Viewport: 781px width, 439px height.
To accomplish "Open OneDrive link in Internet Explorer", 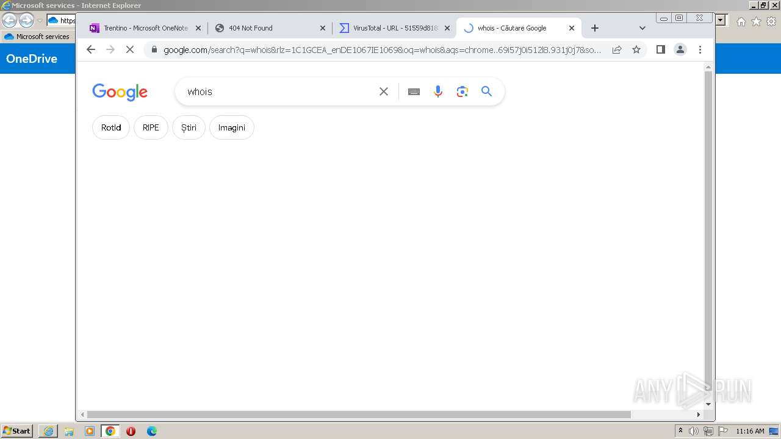I will point(32,59).
